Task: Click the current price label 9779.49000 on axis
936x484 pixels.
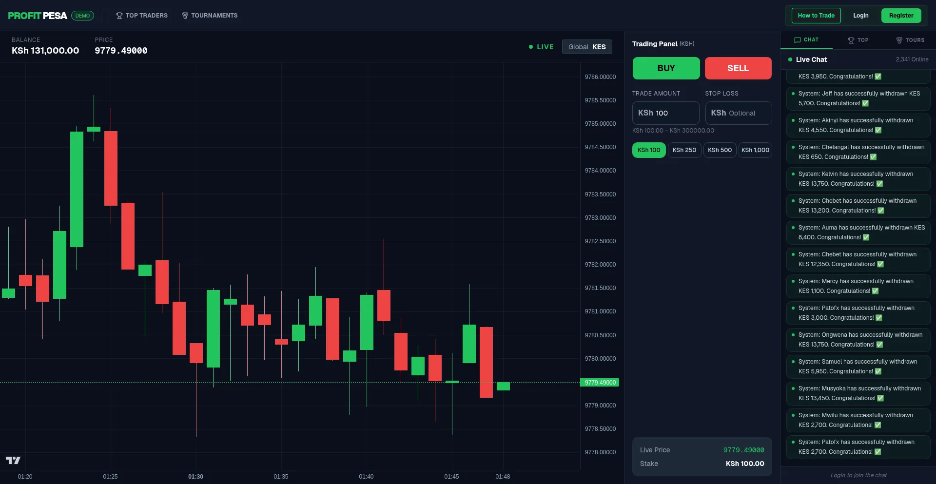Action: [600, 383]
